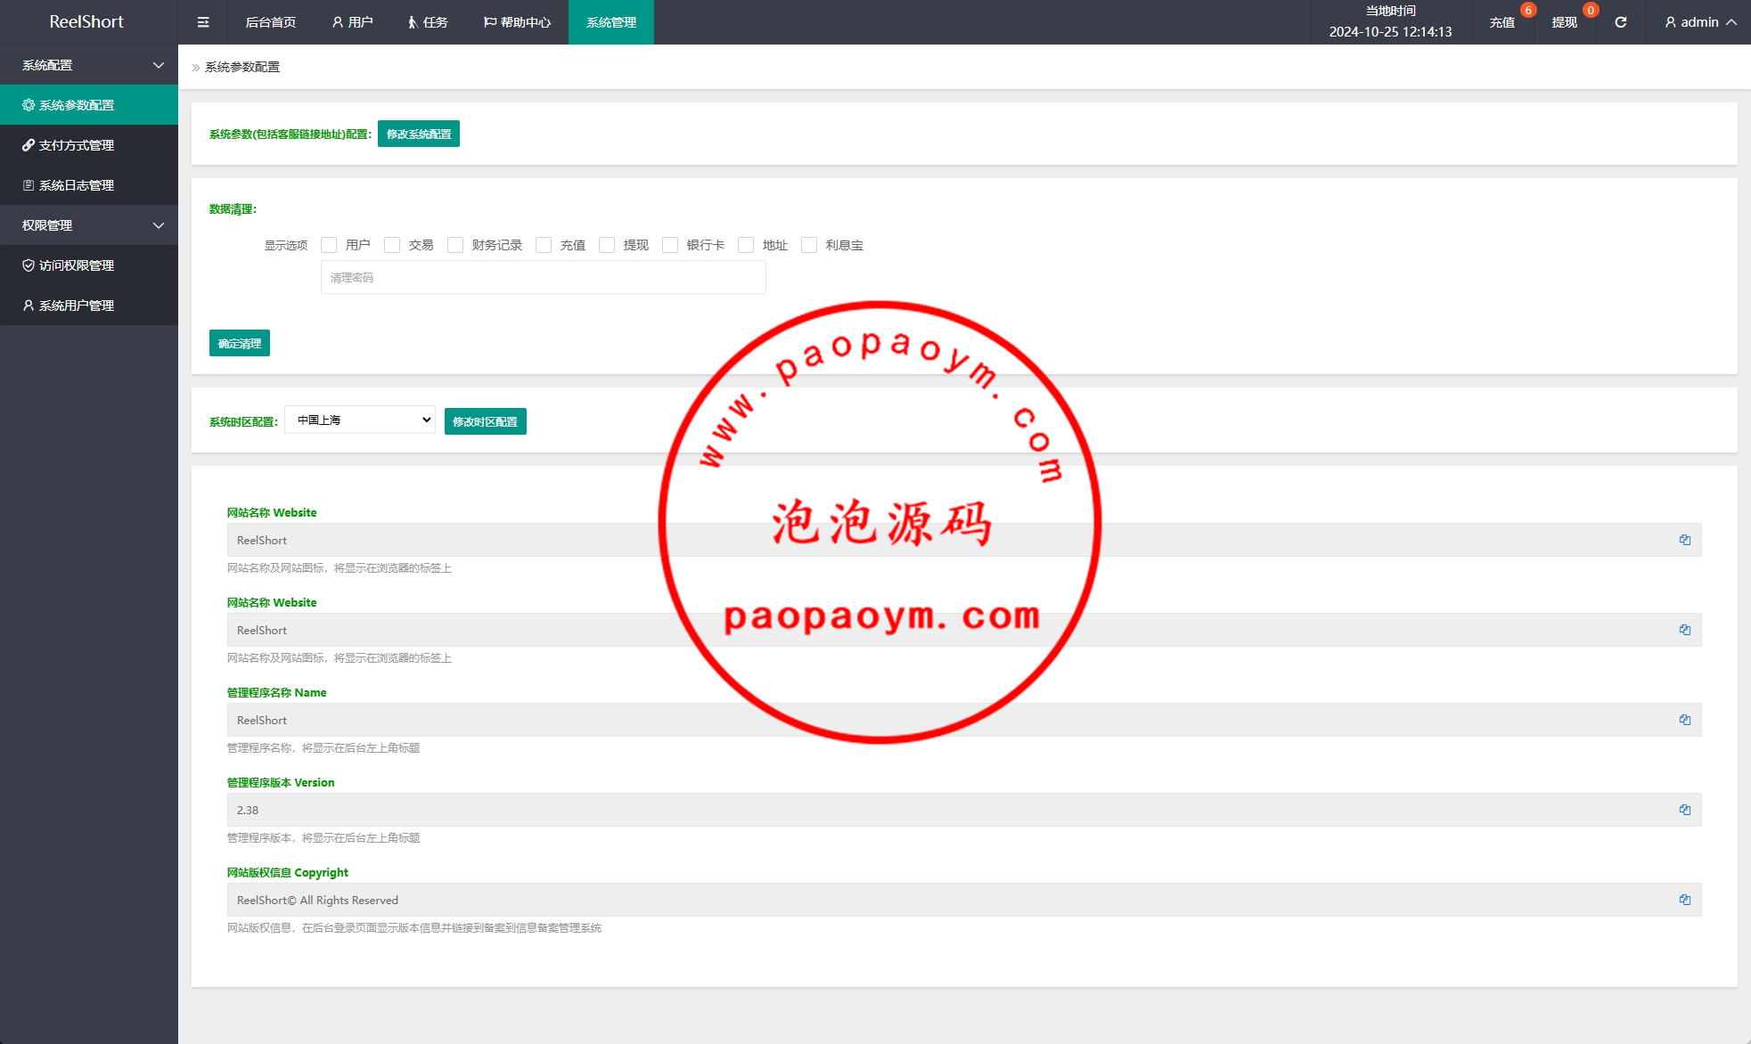Image resolution: width=1751 pixels, height=1044 pixels.
Task: Copy the 管理程序版本 Version field value
Action: (1684, 810)
